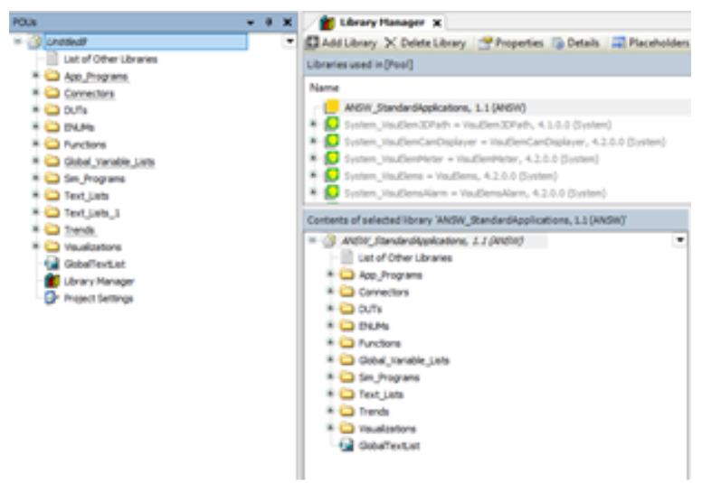Select GlobalTextList in the POUs tree
This screenshot has height=483, width=702.
pyautogui.click(x=52, y=265)
